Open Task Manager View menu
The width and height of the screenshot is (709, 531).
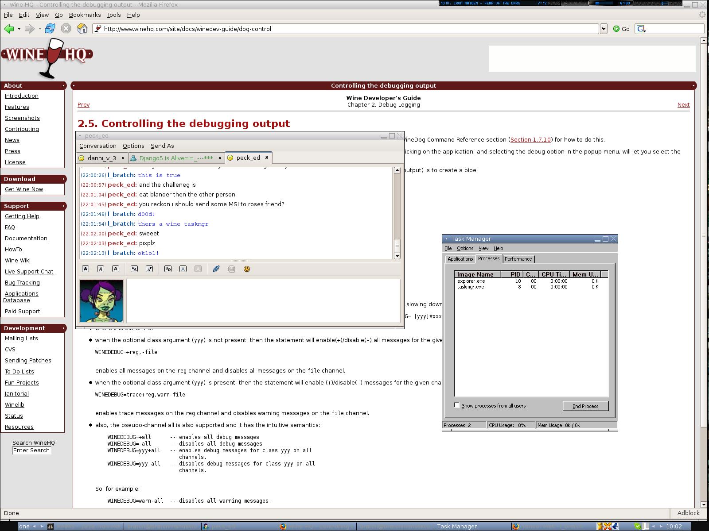pos(483,248)
